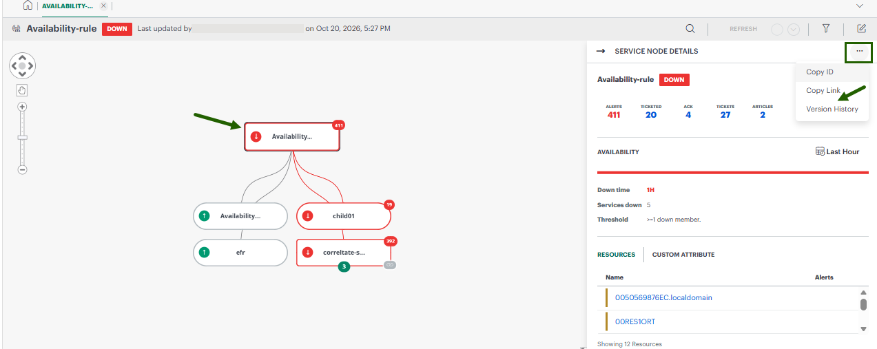The height and width of the screenshot is (349, 877).
Task: Select the efr node
Action: (x=240, y=253)
